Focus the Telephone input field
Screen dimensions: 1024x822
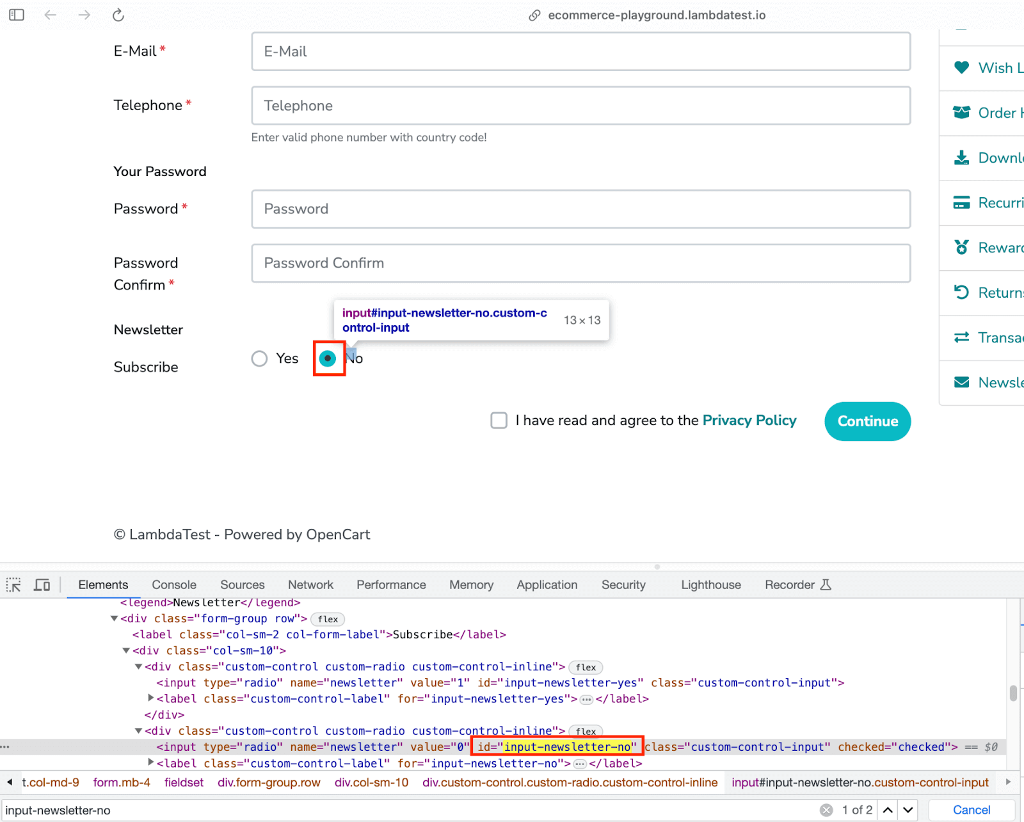tap(580, 106)
